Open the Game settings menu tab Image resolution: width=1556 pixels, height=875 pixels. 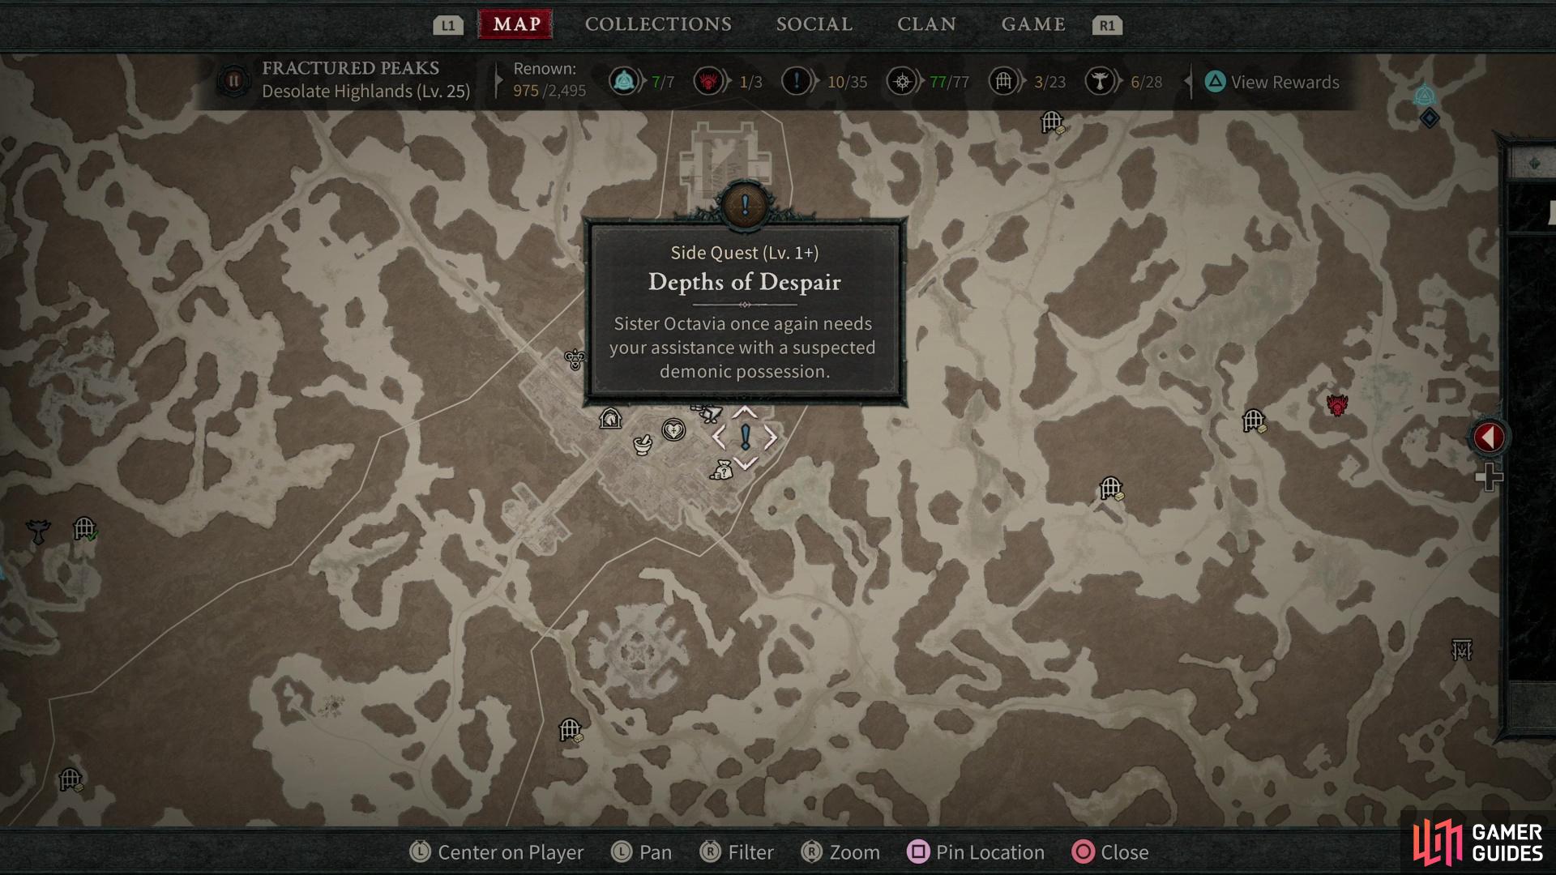[x=1032, y=23]
